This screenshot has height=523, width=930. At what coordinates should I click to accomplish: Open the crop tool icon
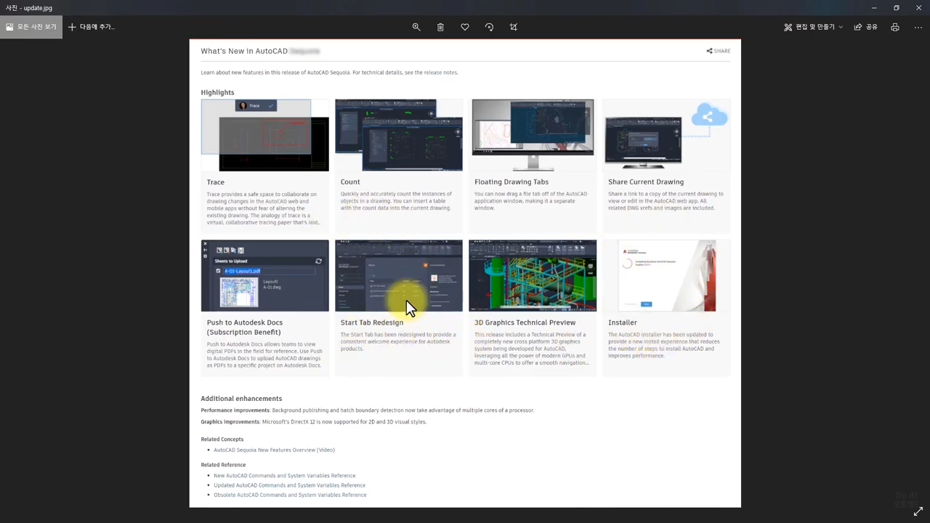click(x=514, y=27)
